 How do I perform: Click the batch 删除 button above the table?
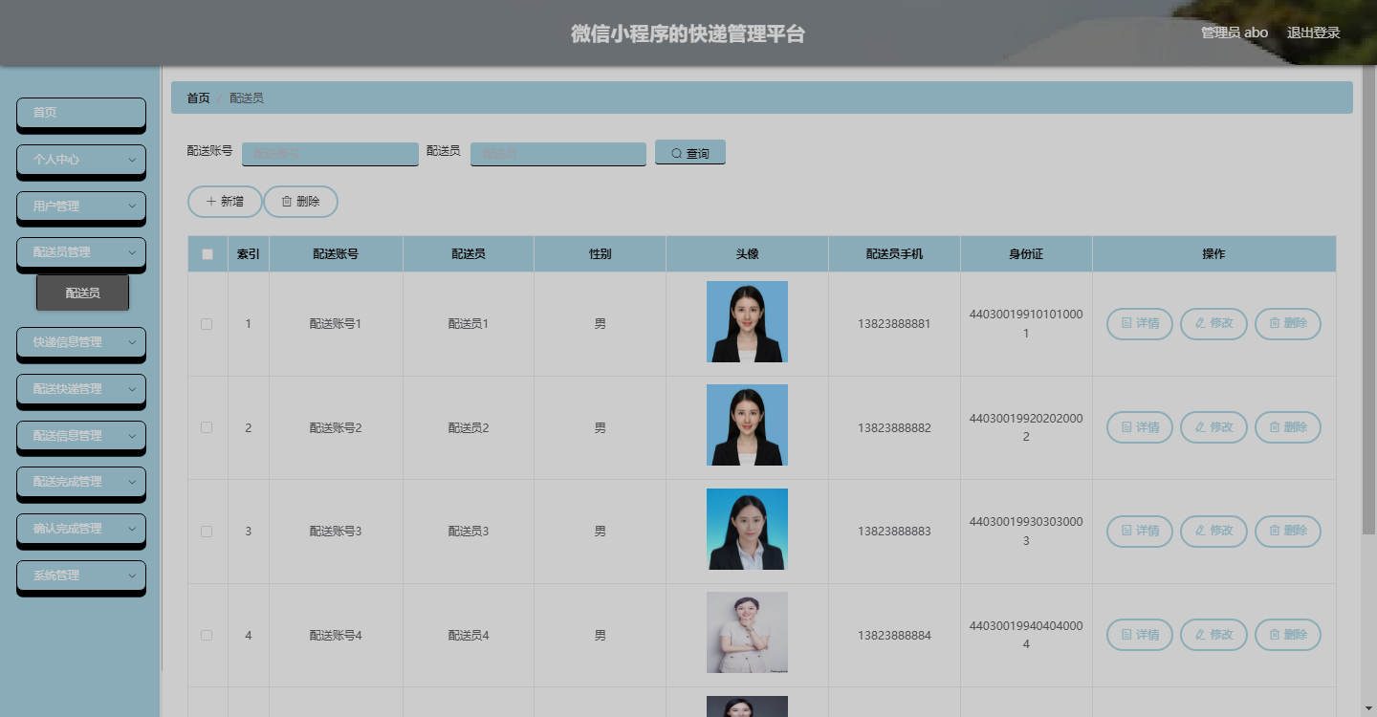[x=300, y=202]
